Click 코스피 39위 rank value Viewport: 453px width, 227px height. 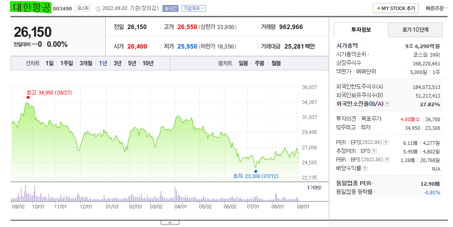click(x=427, y=55)
